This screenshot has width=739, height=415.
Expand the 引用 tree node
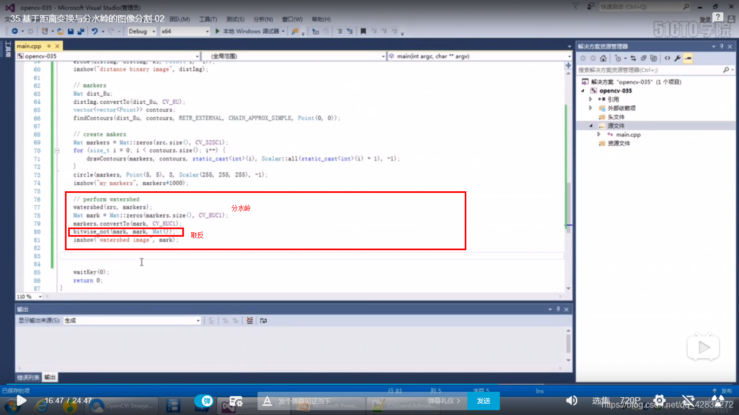[x=591, y=99]
